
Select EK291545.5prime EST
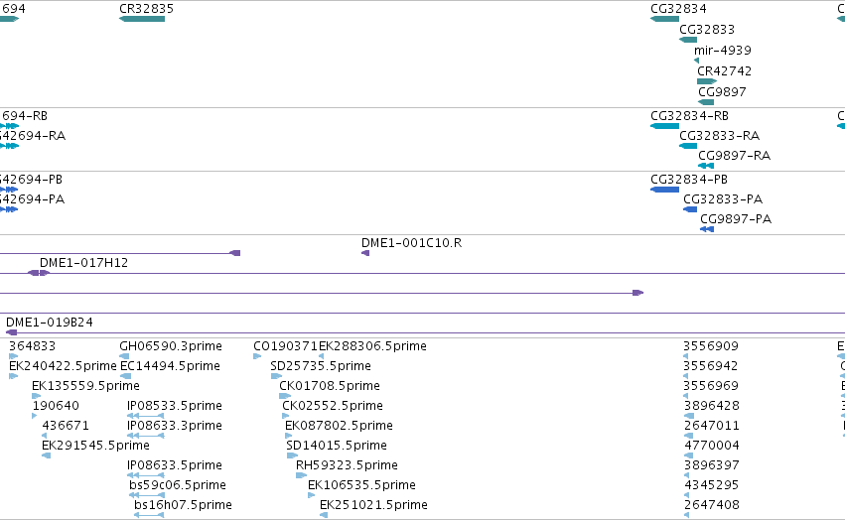click(x=95, y=446)
